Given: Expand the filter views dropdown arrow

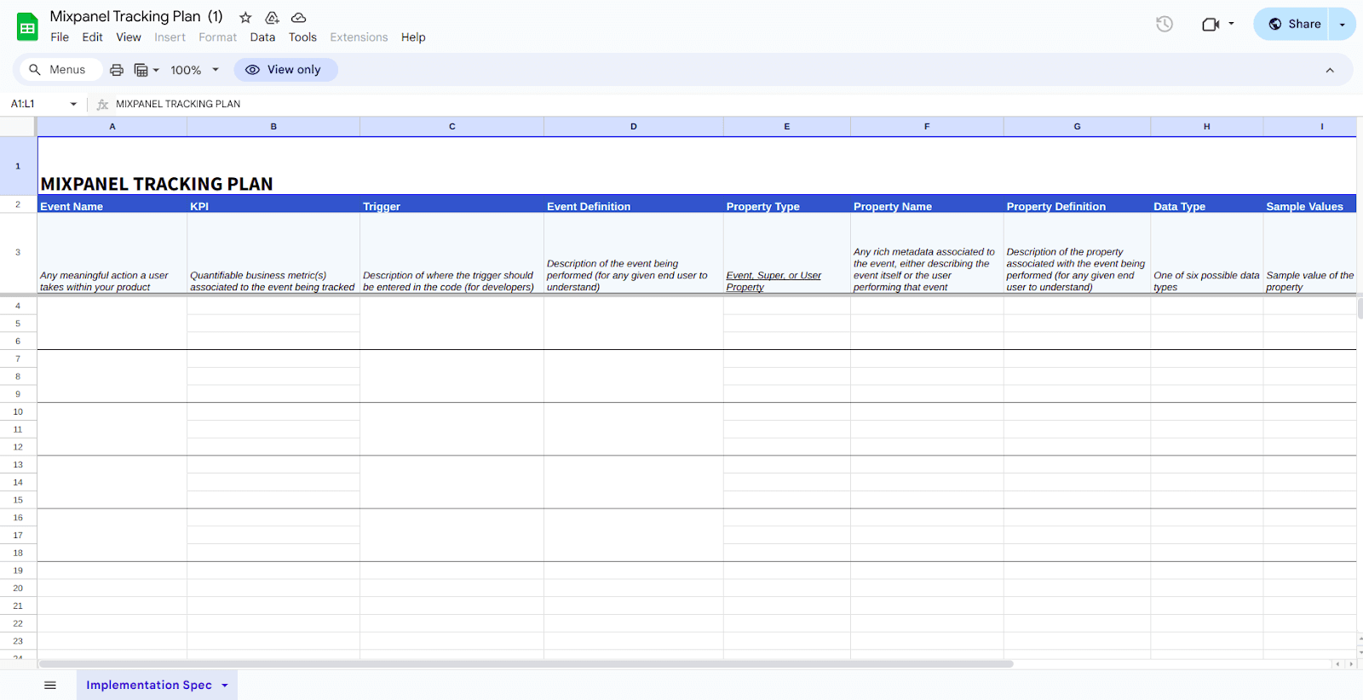Looking at the screenshot, I should [x=156, y=70].
